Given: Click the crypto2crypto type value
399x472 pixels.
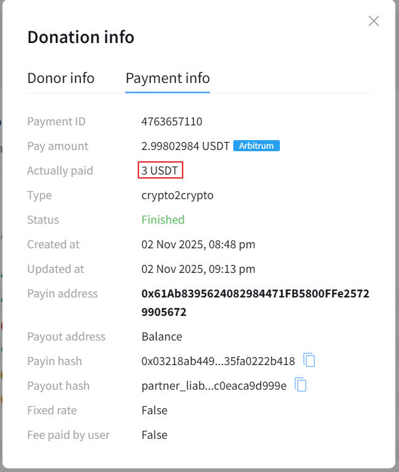Looking at the screenshot, I should (x=177, y=195).
